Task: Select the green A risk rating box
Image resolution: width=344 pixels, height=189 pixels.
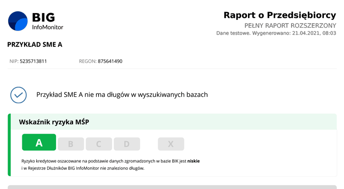Action: coord(39,143)
